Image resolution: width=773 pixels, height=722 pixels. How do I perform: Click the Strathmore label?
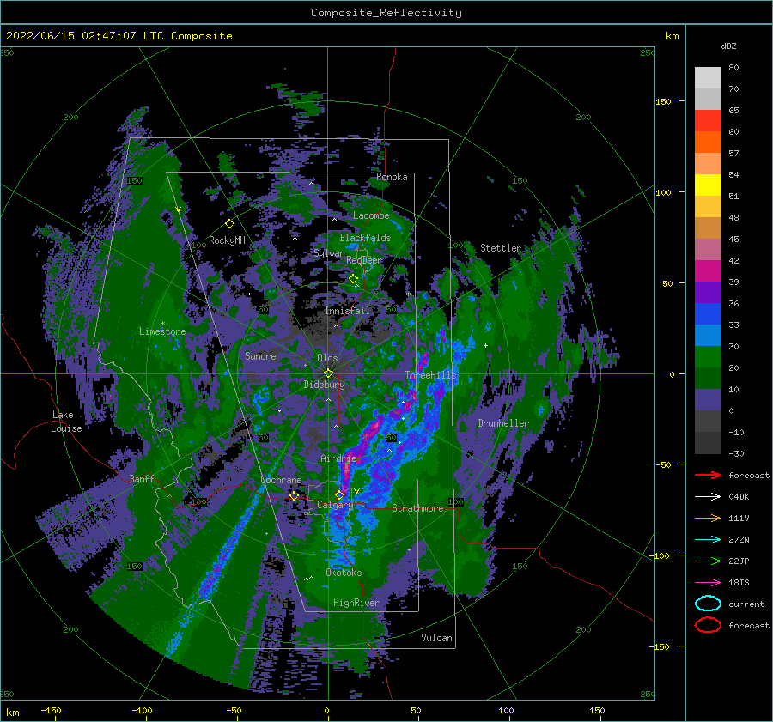pos(417,508)
